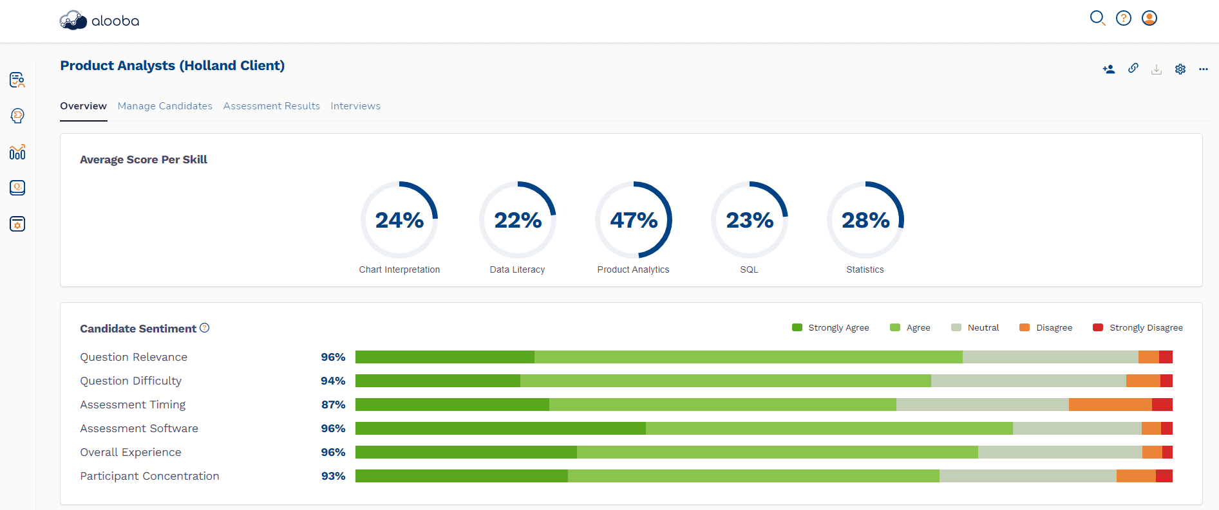Open the assessments sidebar icon

tap(17, 80)
